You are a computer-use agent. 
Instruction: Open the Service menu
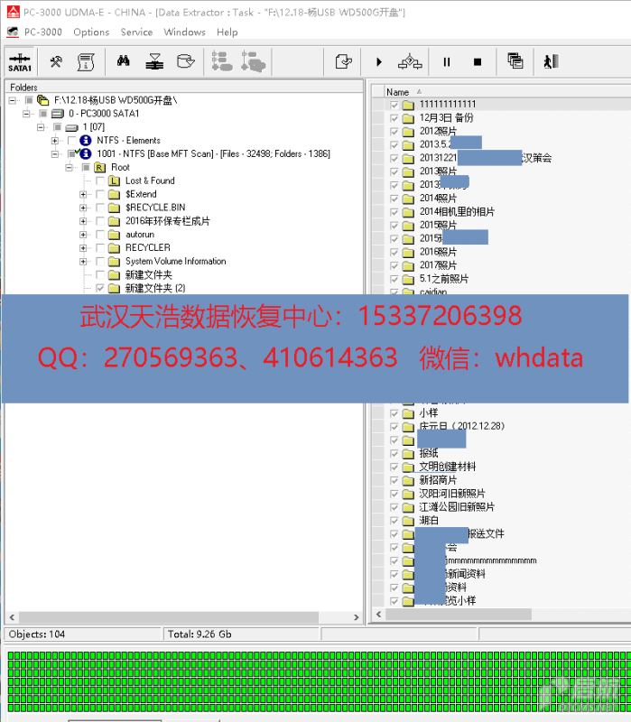[x=136, y=32]
